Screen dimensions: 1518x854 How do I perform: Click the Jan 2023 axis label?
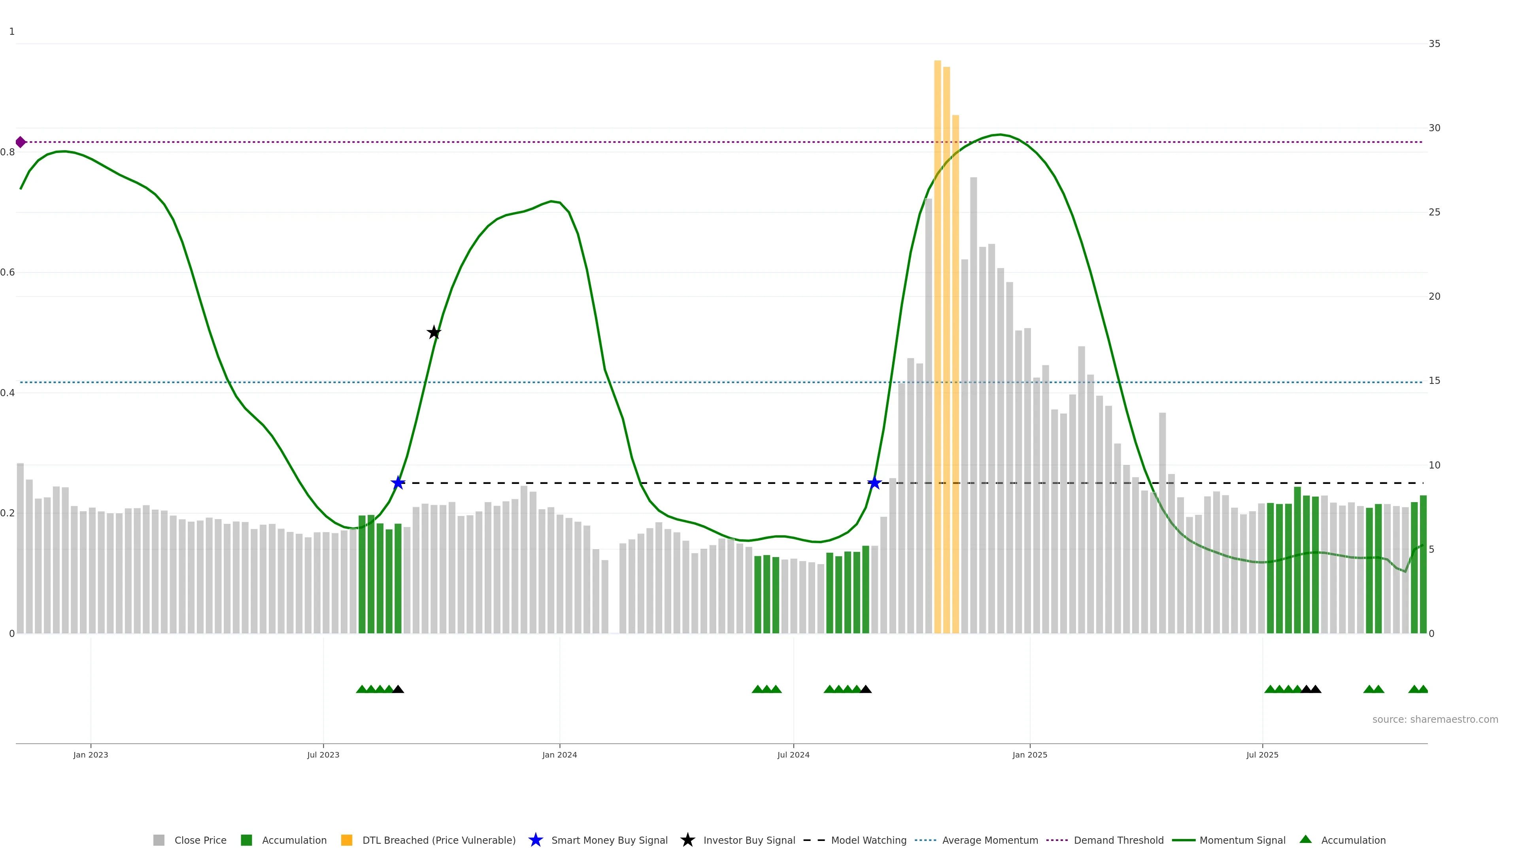(91, 754)
